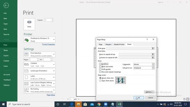190x107 pixels.
Task: Select Over, then down page order
Action: coord(100,81)
